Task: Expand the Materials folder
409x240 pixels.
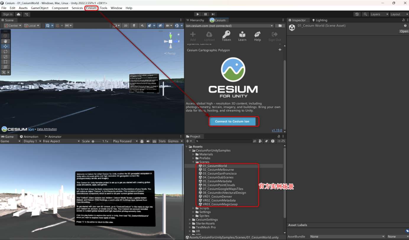Action: coord(194,154)
